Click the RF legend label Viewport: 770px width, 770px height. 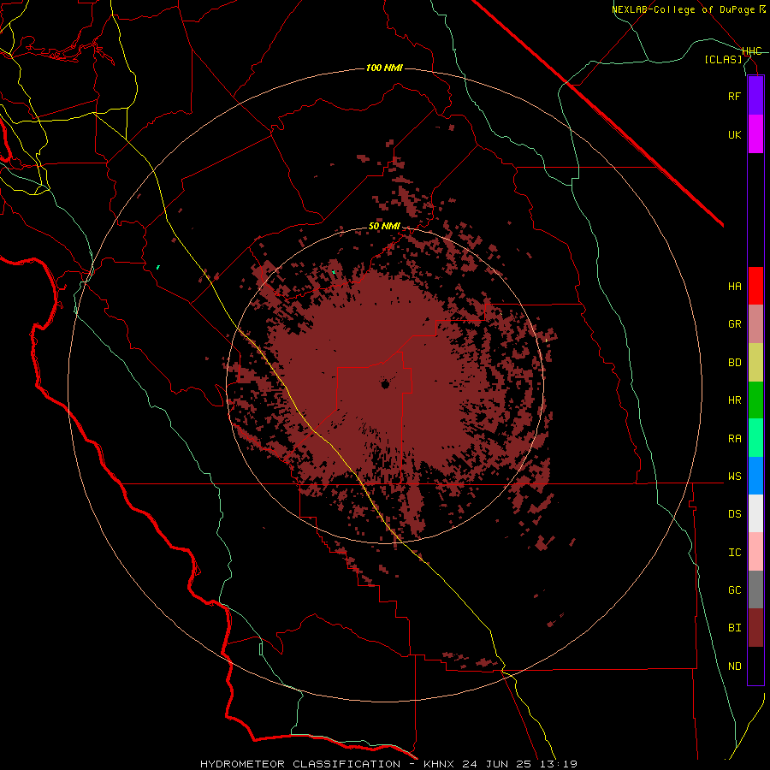734,96
